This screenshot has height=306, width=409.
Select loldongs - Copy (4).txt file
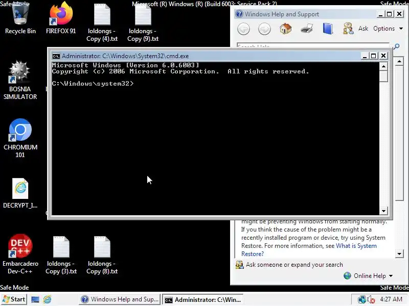tap(102, 22)
